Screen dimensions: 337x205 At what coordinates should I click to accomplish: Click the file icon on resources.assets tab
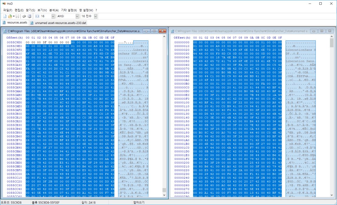(4, 22)
